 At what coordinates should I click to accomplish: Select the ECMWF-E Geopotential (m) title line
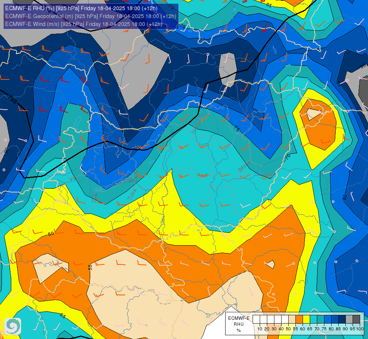(x=91, y=16)
